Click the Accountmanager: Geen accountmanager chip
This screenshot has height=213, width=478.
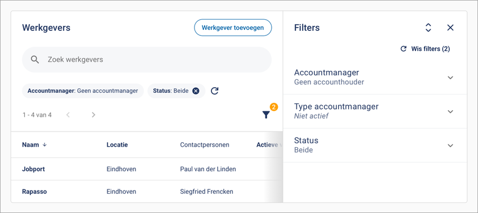pyautogui.click(x=83, y=91)
